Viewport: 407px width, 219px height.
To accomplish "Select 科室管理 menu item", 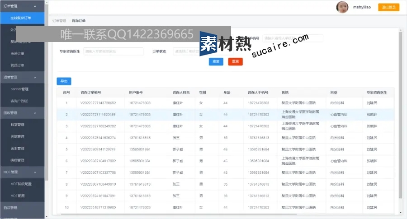I will [x=18, y=125].
